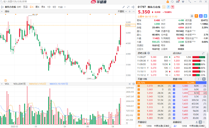The width and height of the screenshot is (209, 128).
Task: Open help icon next to 逐笔交易
Action: click(x=149, y=53)
